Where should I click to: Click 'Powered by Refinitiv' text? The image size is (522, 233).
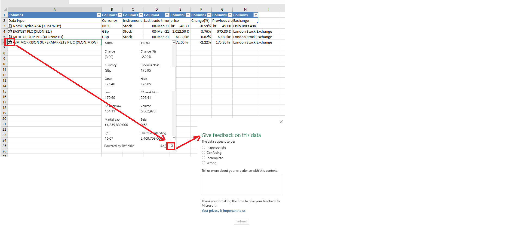click(x=119, y=146)
